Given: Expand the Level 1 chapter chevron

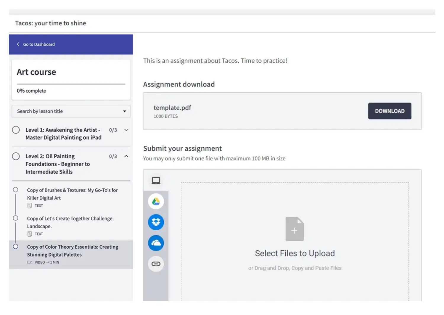Looking at the screenshot, I should [126, 130].
